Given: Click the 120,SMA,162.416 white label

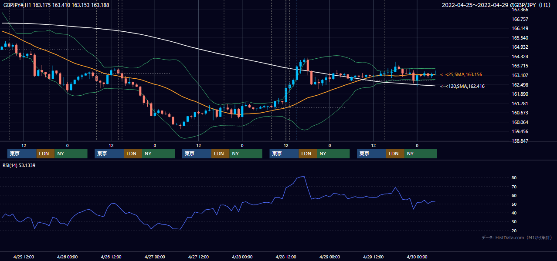Looking at the screenshot, I should pos(465,87).
